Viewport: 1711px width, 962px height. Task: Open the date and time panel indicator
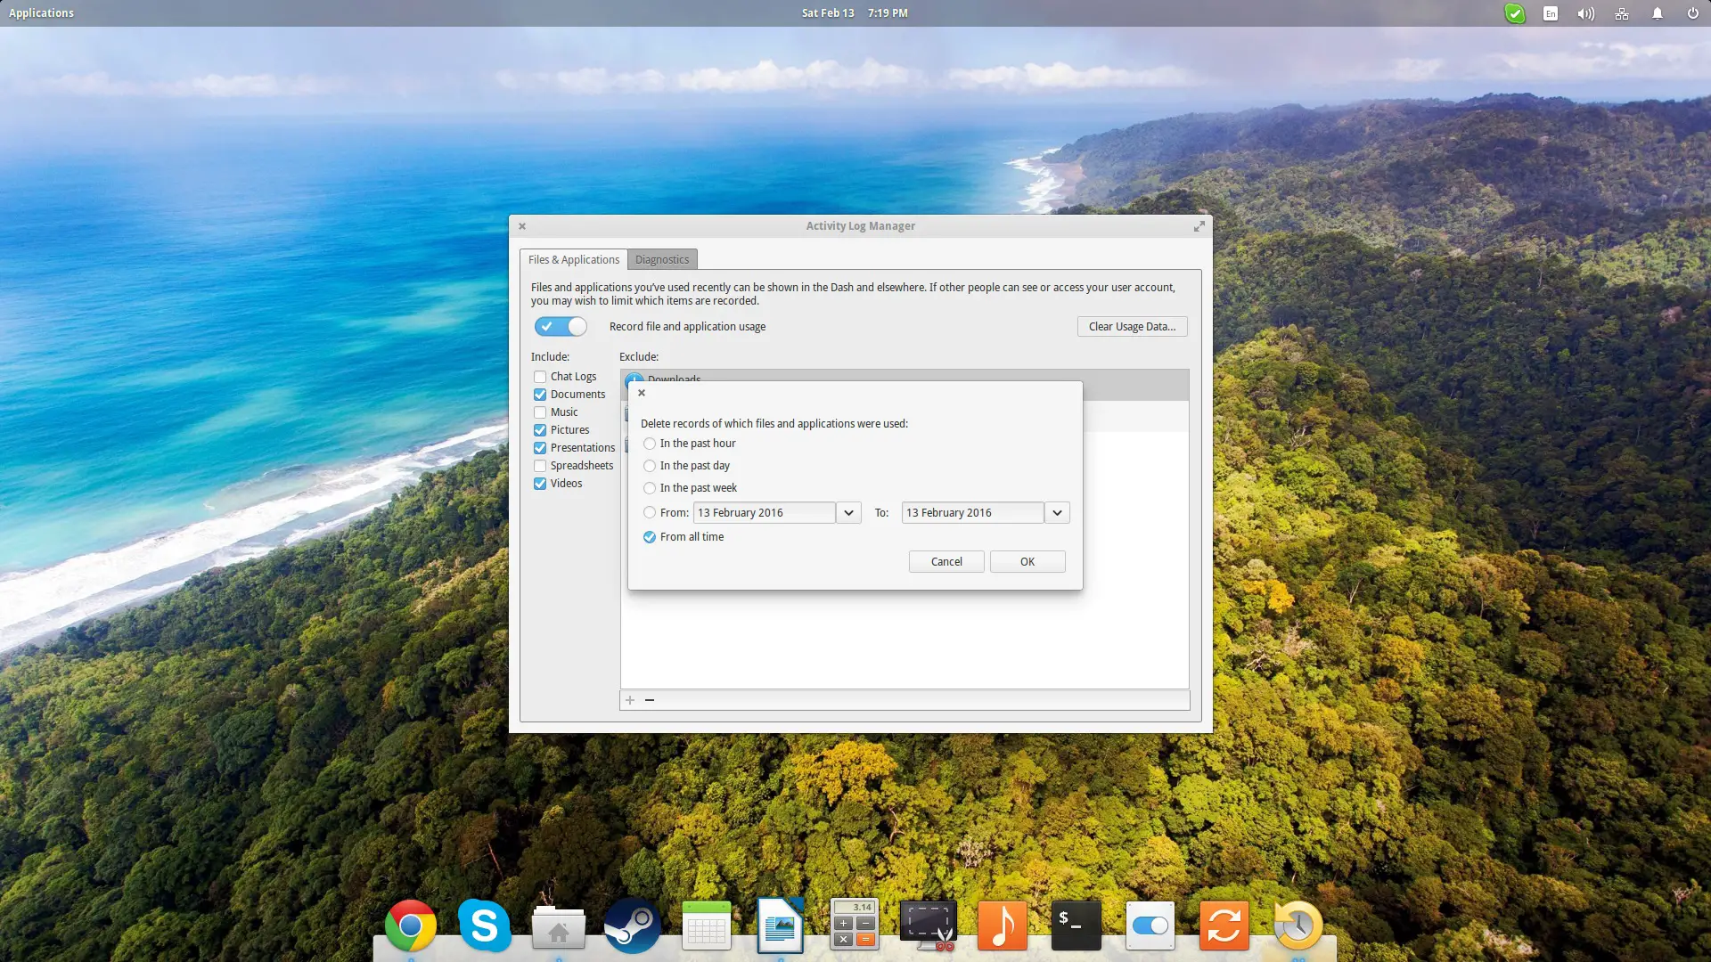[x=855, y=13]
